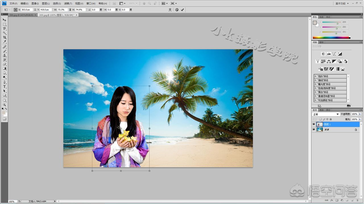Switch to the 路径 paths tab
The width and height of the screenshot is (364, 204).
click(x=328, y=110)
